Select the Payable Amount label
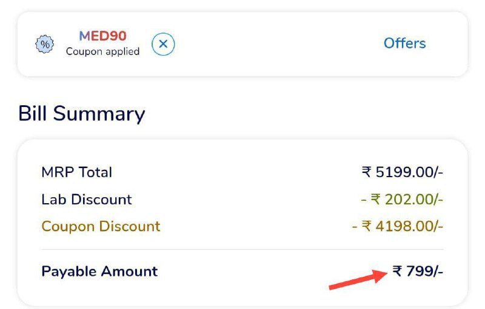This screenshot has height=309, width=485. tap(99, 272)
